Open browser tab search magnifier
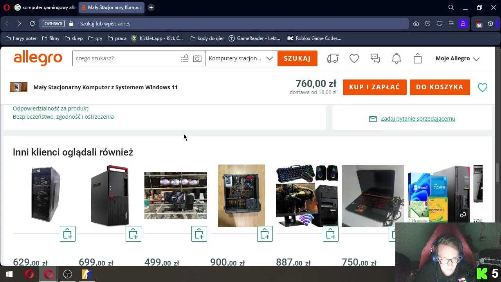 [451, 7]
